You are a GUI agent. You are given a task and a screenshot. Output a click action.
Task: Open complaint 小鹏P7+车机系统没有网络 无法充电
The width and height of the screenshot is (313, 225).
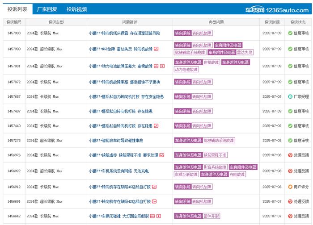coord(119,171)
